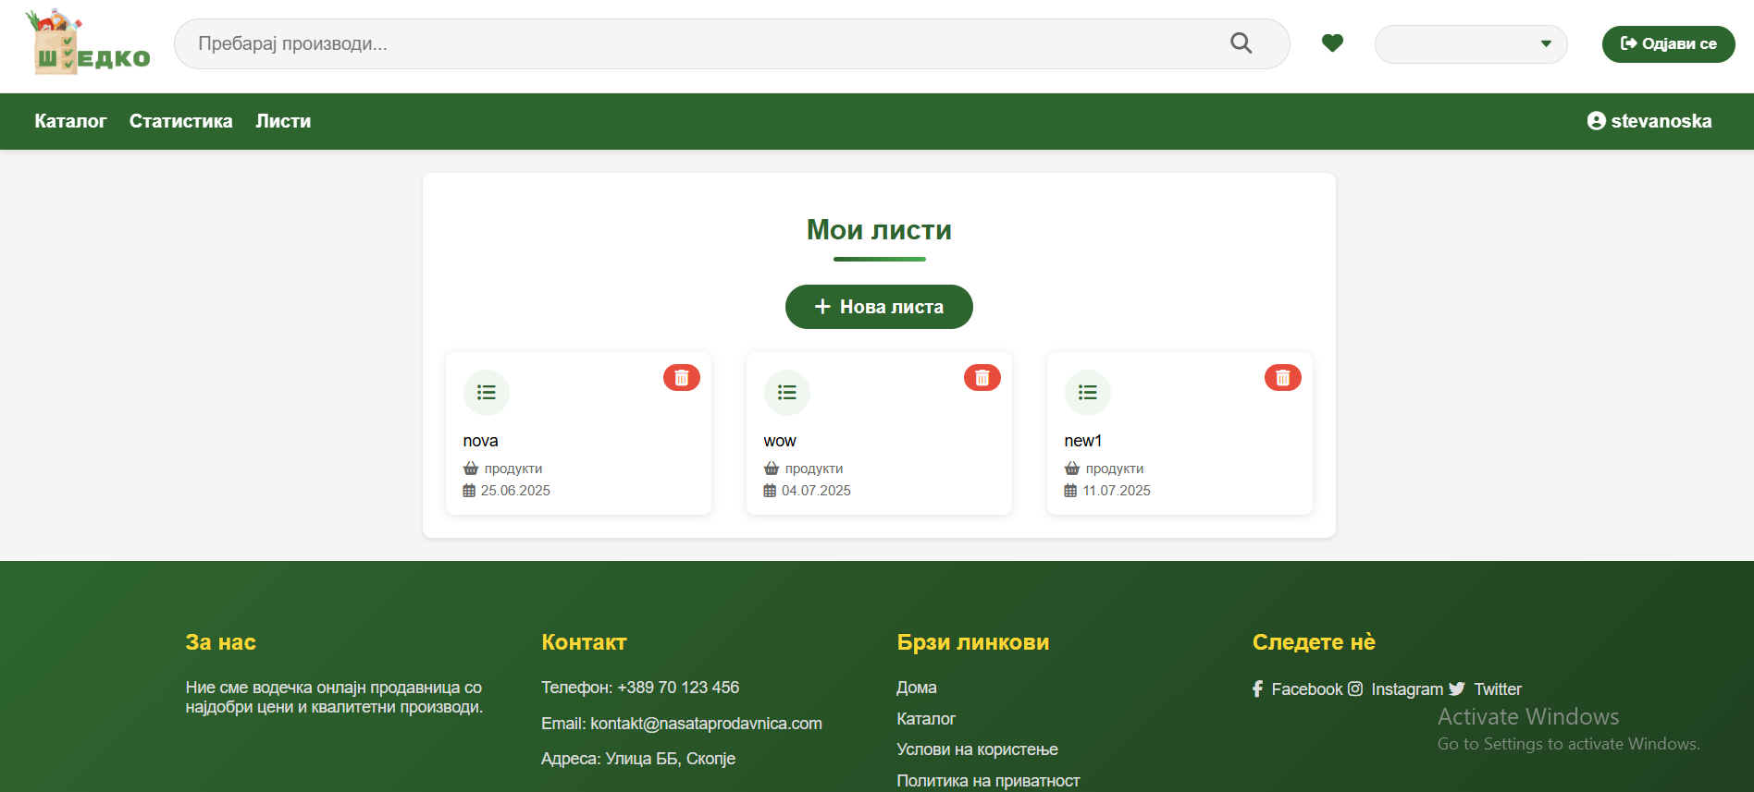
Task: Click the search magnifier icon
Action: tap(1241, 43)
